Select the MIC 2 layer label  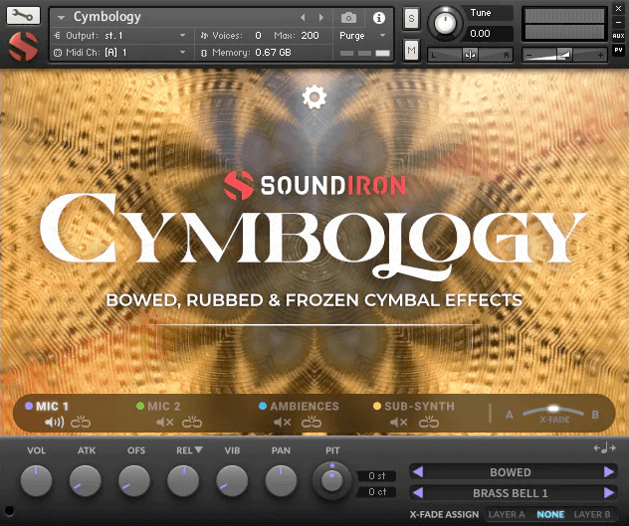point(164,406)
